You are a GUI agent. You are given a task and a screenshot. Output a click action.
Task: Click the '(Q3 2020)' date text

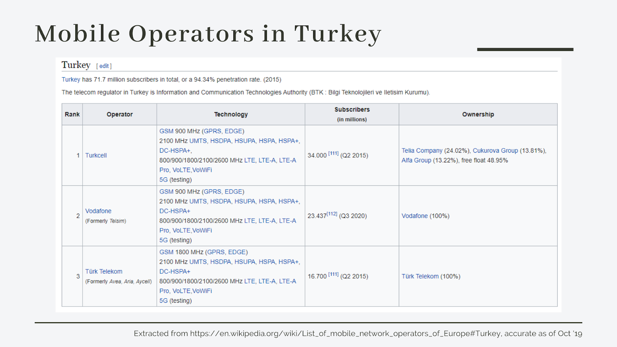(x=353, y=216)
